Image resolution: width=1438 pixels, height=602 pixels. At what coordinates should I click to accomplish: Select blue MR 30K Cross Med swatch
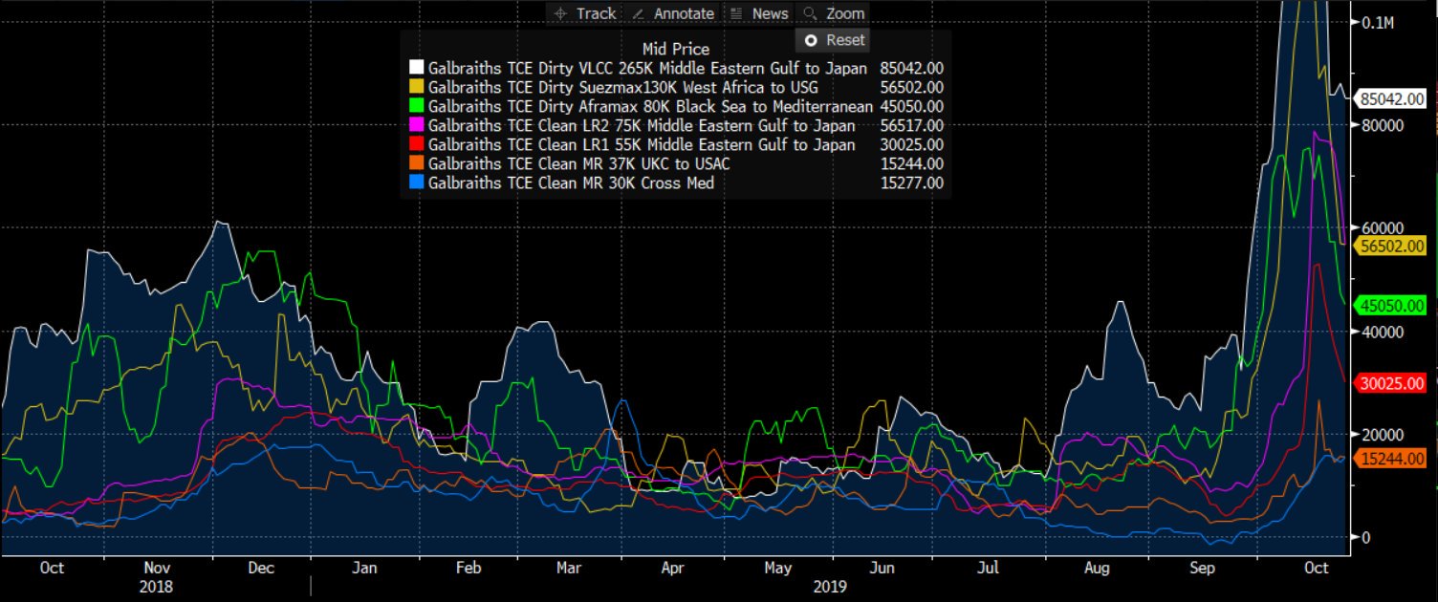point(416,183)
